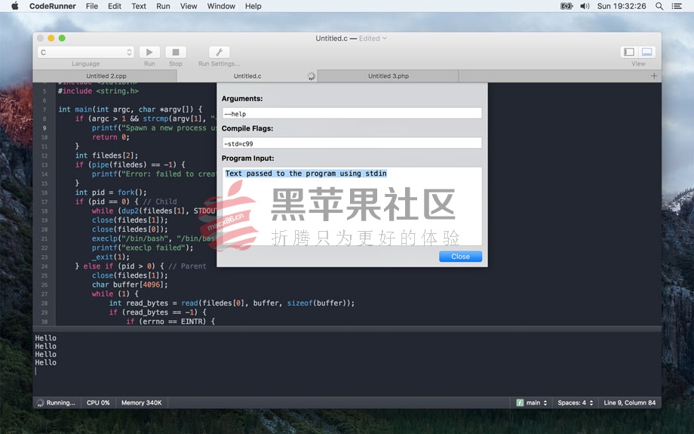Open Spotlight search icon
The height and width of the screenshot is (434, 694).
coord(659,6)
